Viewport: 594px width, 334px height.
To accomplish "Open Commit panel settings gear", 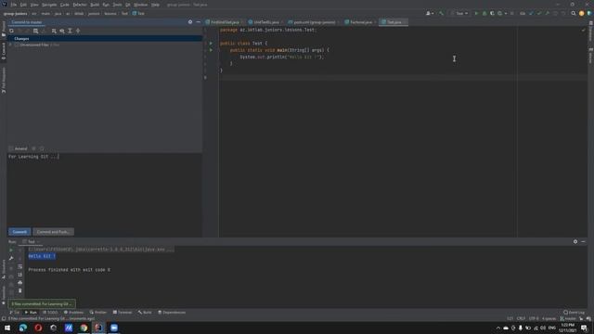I will click(190, 22).
